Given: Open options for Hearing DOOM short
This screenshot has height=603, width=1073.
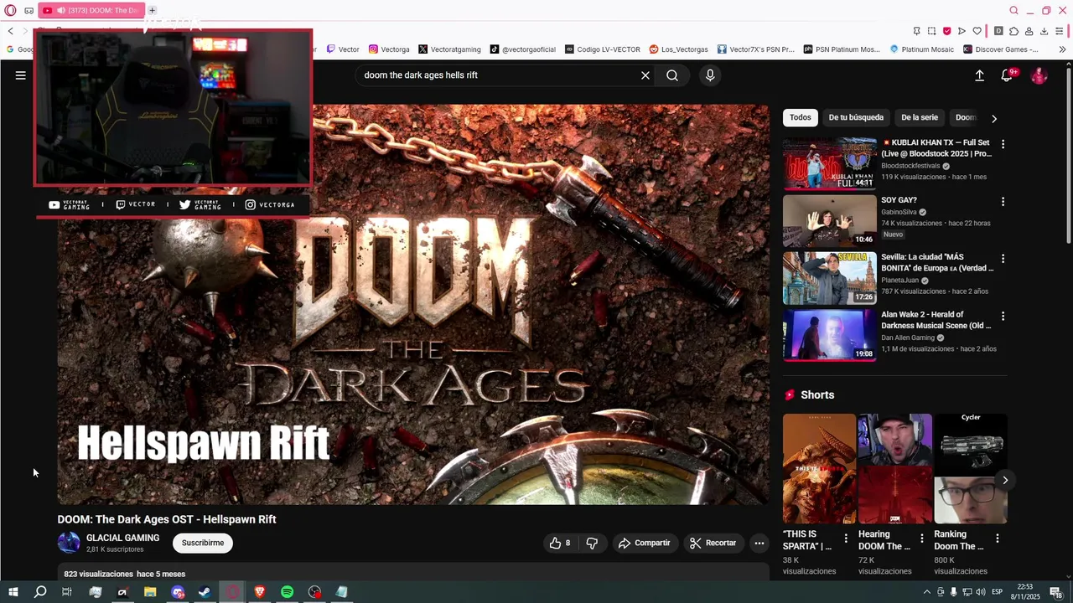Looking at the screenshot, I should click(x=921, y=539).
